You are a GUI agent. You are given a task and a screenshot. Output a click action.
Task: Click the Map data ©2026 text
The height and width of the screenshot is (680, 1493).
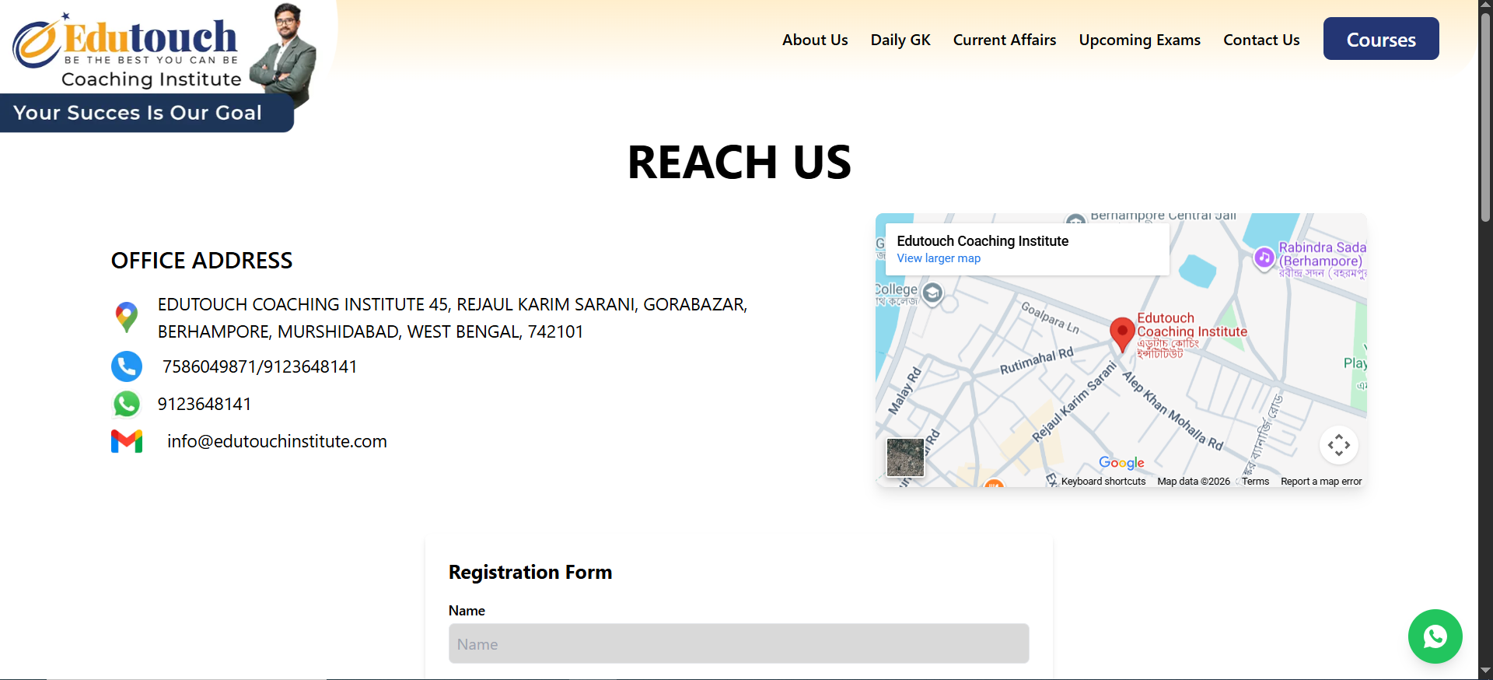coord(1194,482)
